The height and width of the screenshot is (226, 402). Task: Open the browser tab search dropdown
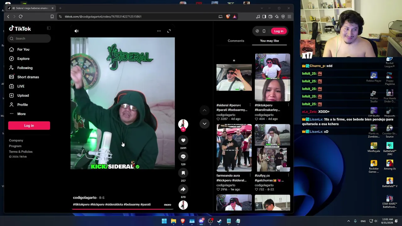262,8
